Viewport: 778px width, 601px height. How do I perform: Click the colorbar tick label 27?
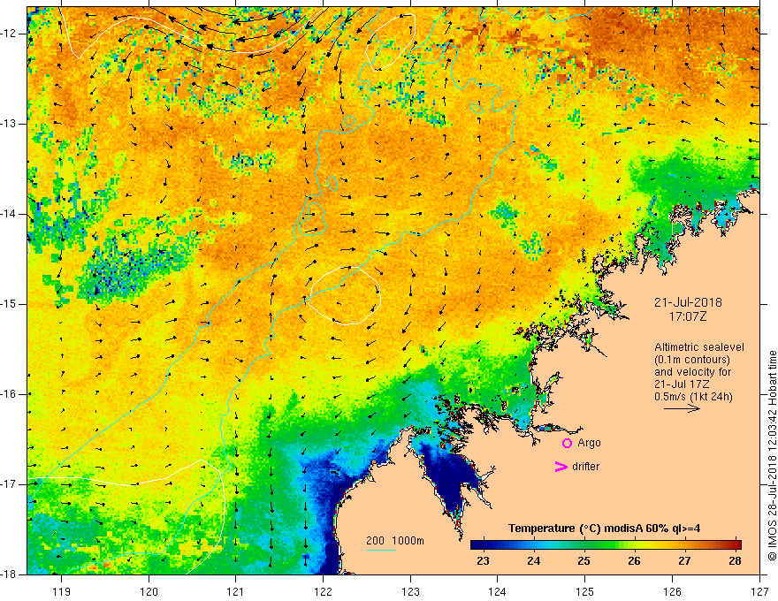(x=684, y=561)
